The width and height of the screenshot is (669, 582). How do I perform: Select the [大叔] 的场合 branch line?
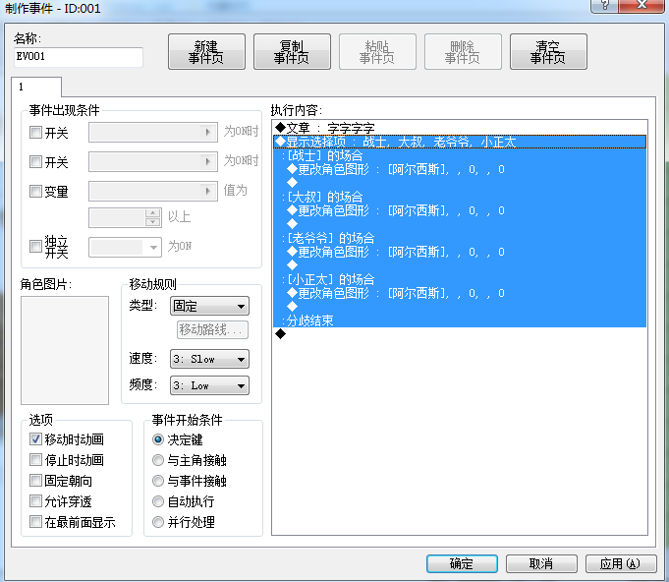(460, 197)
